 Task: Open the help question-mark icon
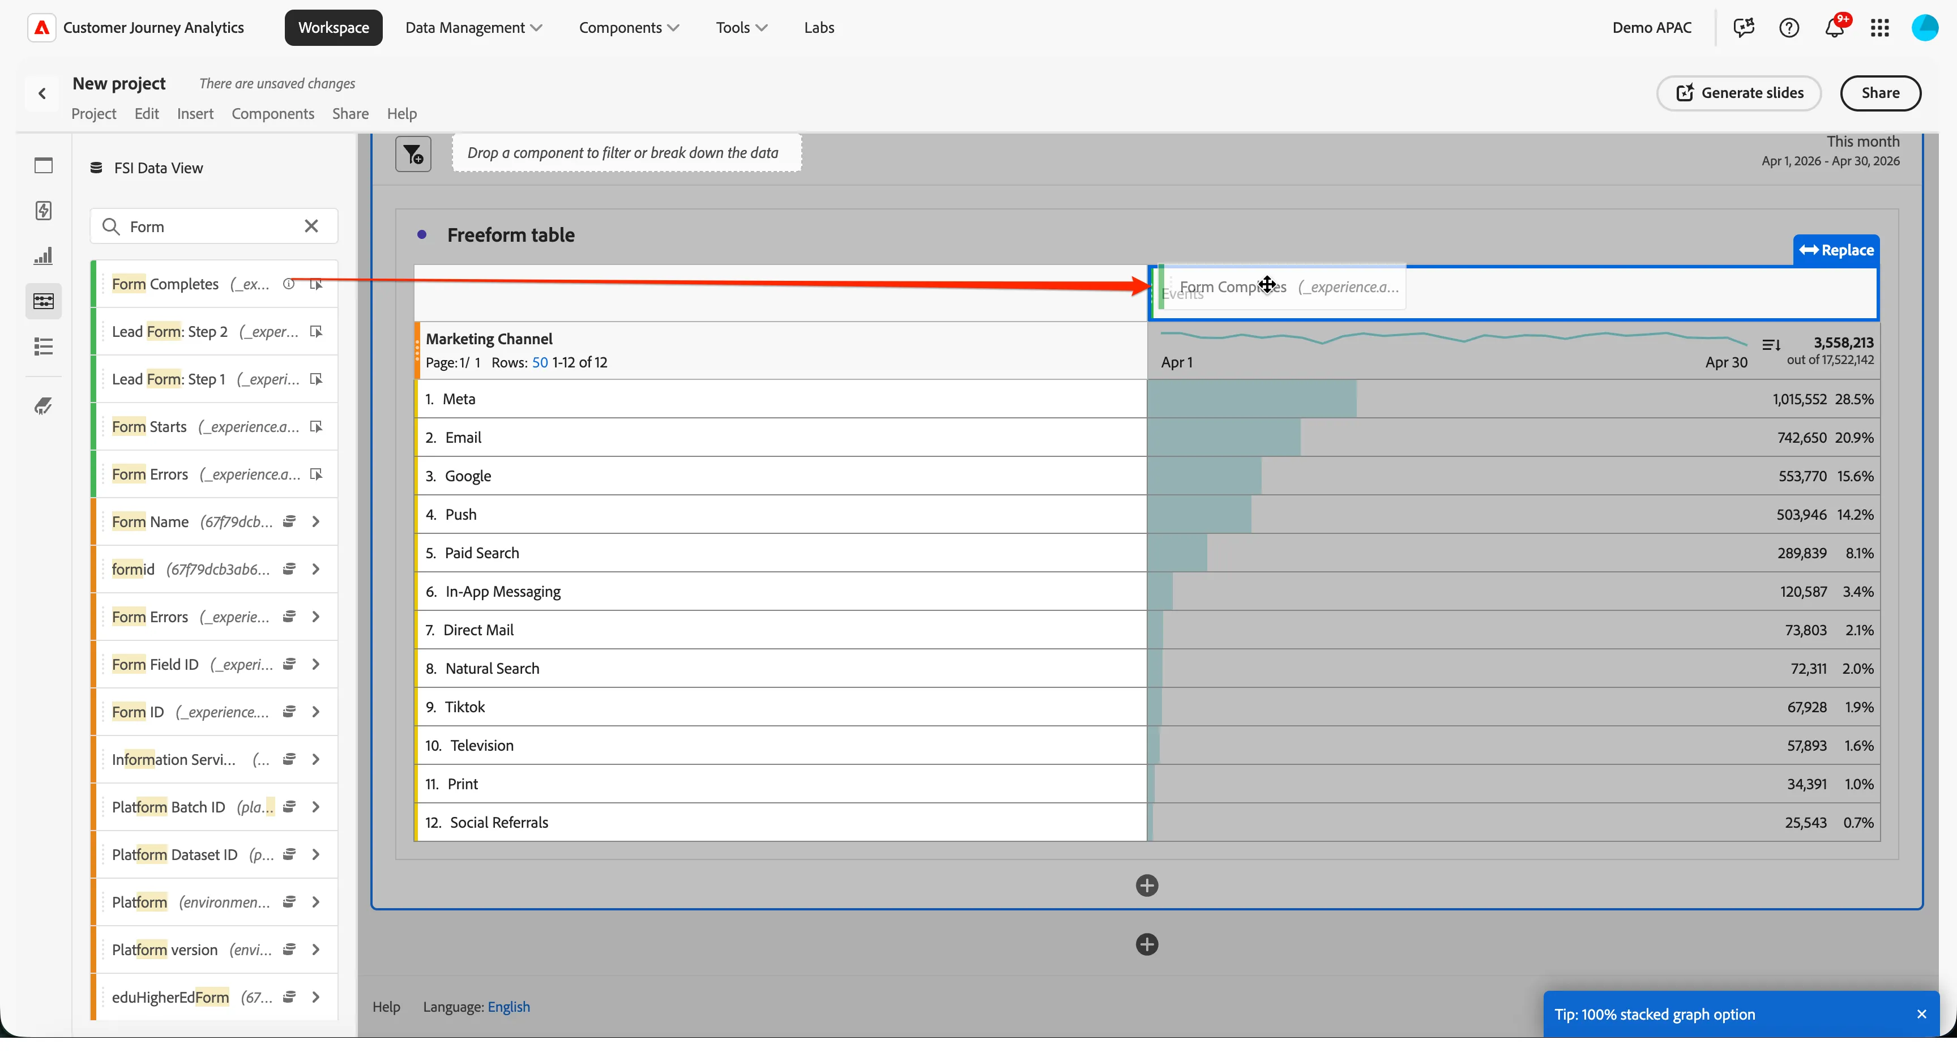tap(1788, 28)
